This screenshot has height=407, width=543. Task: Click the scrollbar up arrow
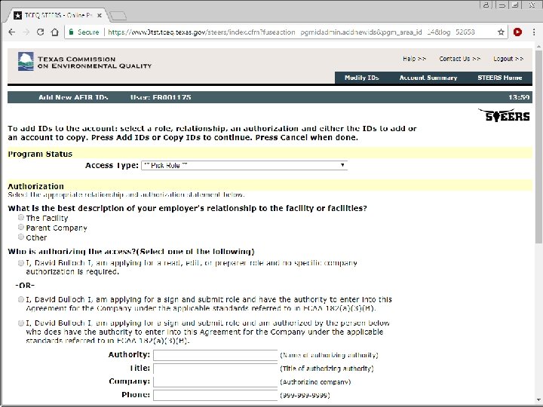coord(538,46)
